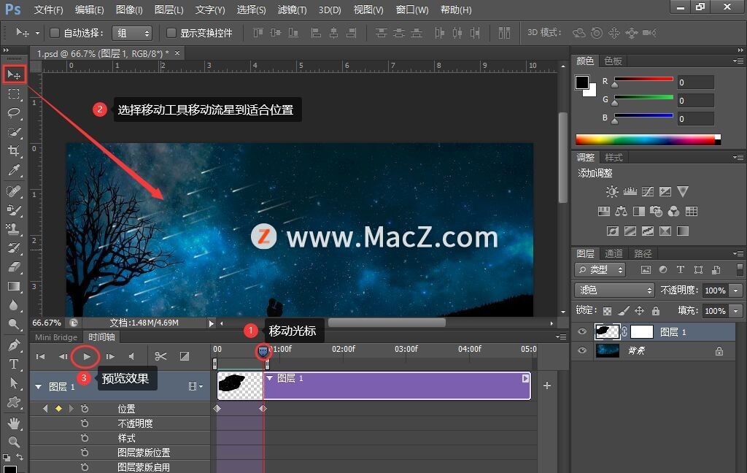Play the timeline preview
The width and height of the screenshot is (747, 473).
coord(86,357)
